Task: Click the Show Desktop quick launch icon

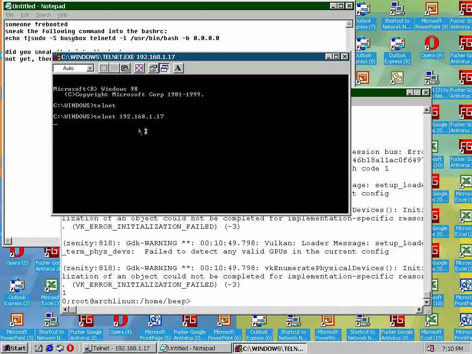Action: [x=39, y=348]
